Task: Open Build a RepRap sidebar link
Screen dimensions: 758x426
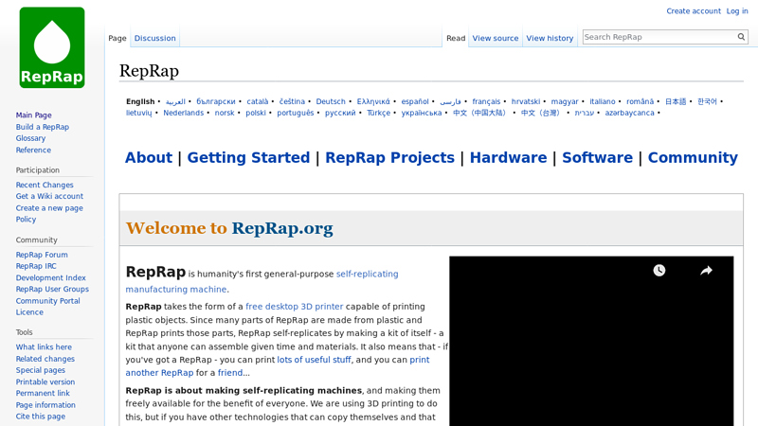Action: click(x=42, y=127)
